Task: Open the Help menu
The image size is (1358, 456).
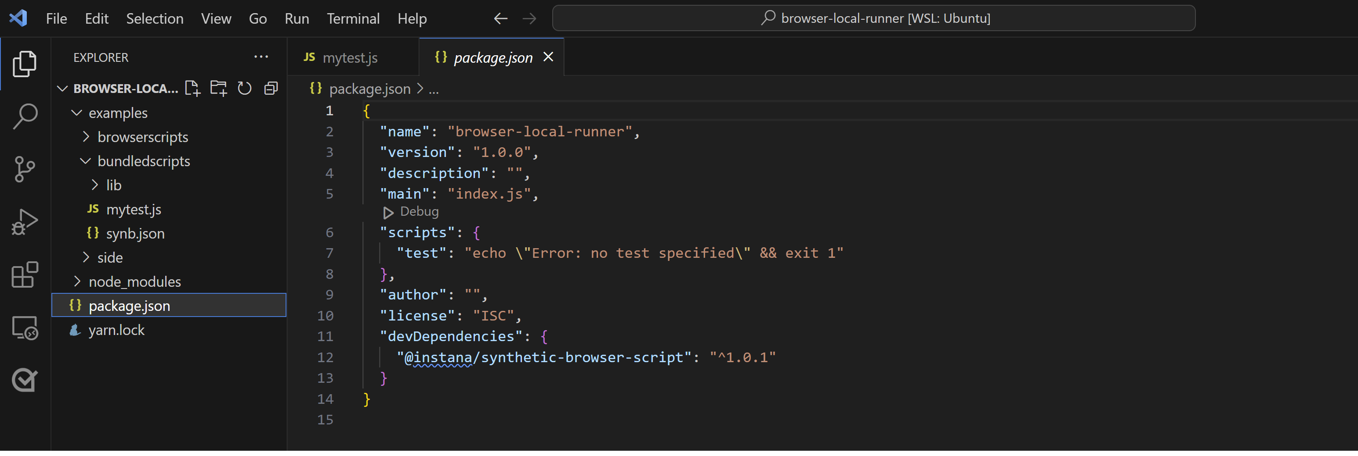Action: click(412, 19)
